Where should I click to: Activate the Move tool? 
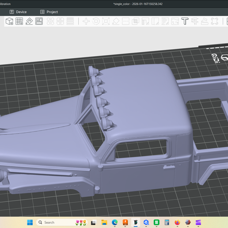[86, 21]
